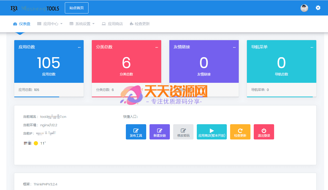Expand the 应用中心 dropdown arrow

(61, 24)
